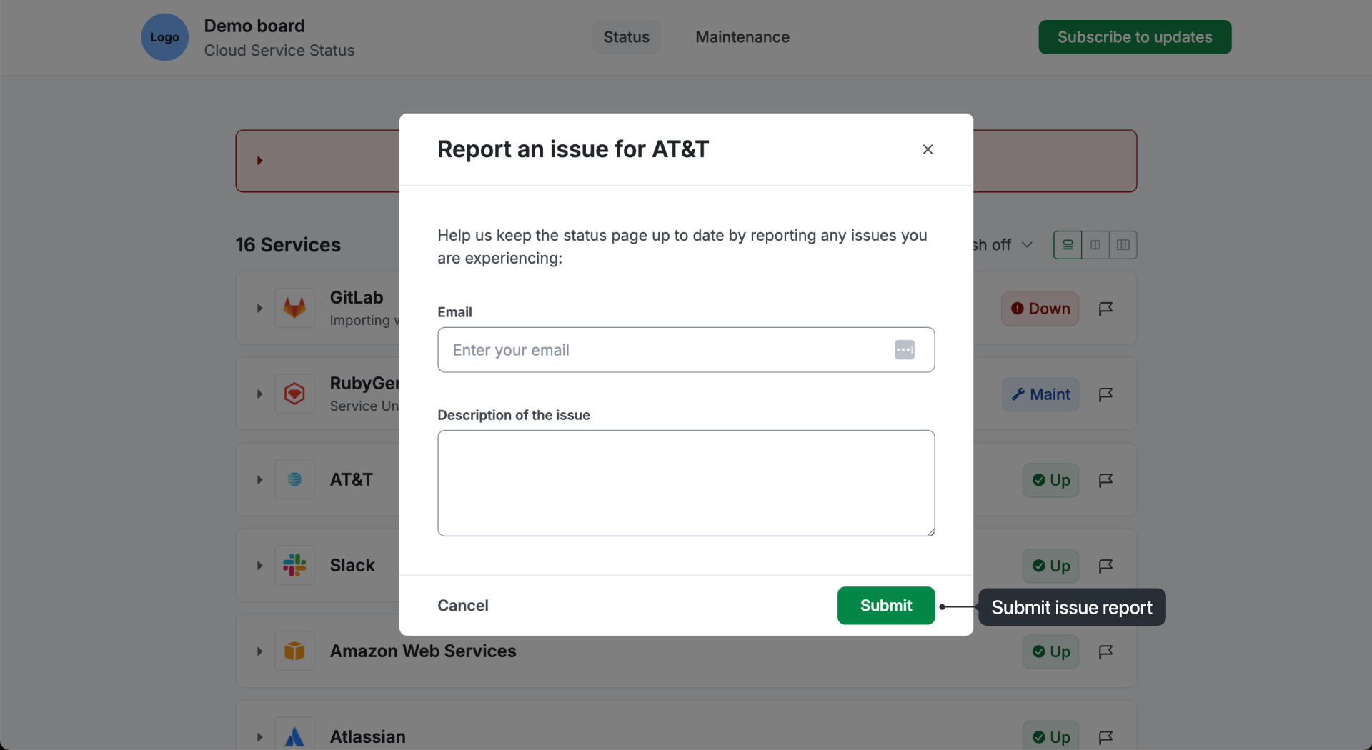Click the Amazon Web Services logo icon
1372x750 pixels.
point(294,651)
